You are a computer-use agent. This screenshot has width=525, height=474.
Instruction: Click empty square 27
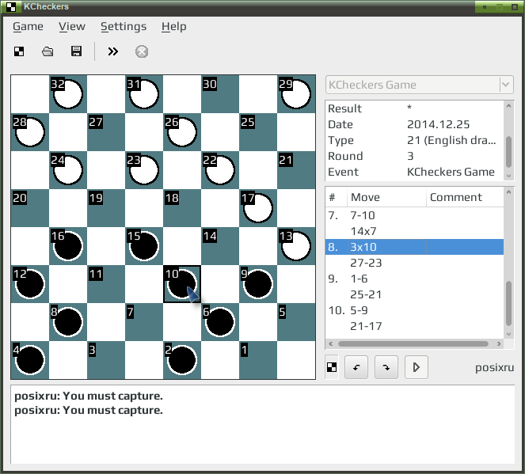[x=106, y=132]
